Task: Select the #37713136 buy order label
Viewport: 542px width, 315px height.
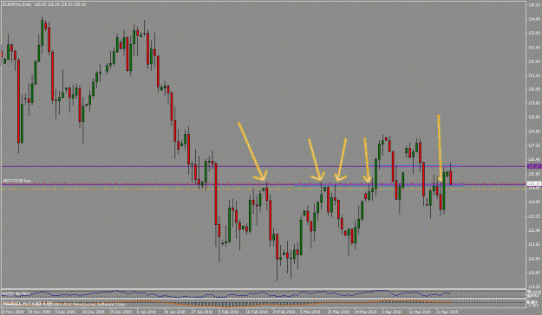Action: click(17, 181)
